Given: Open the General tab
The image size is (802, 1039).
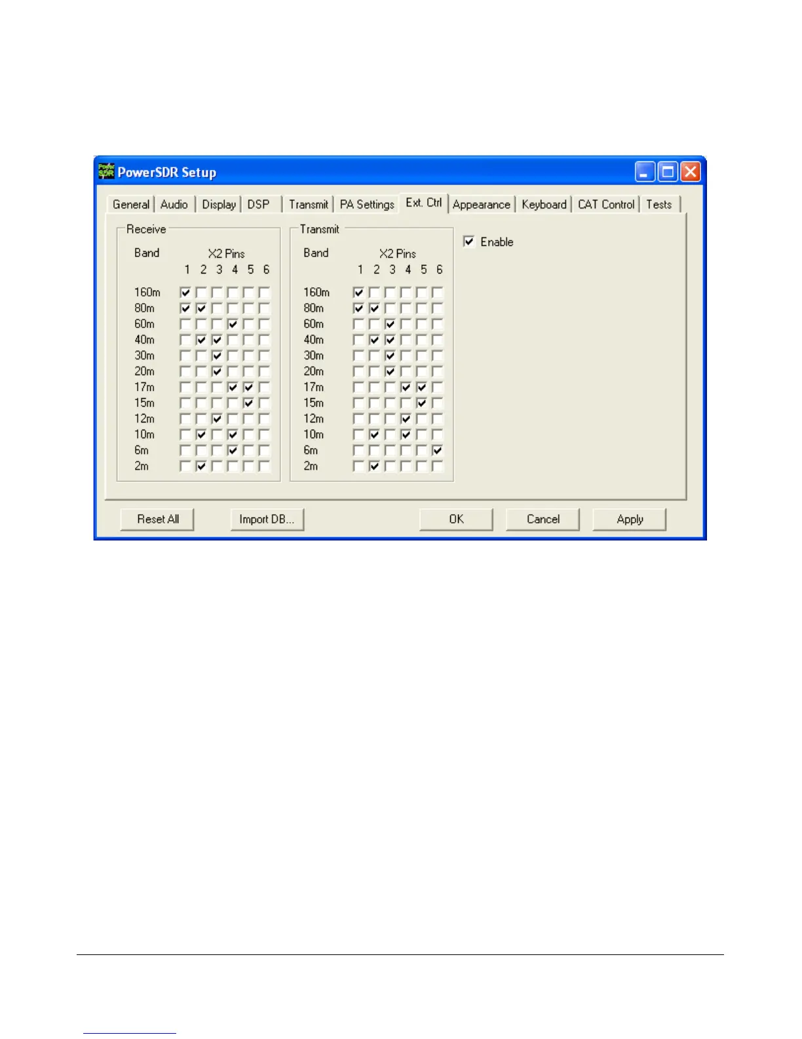Looking at the screenshot, I should tap(131, 205).
